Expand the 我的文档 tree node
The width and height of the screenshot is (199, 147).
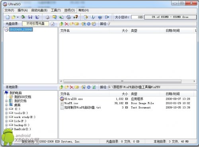coord(6,101)
